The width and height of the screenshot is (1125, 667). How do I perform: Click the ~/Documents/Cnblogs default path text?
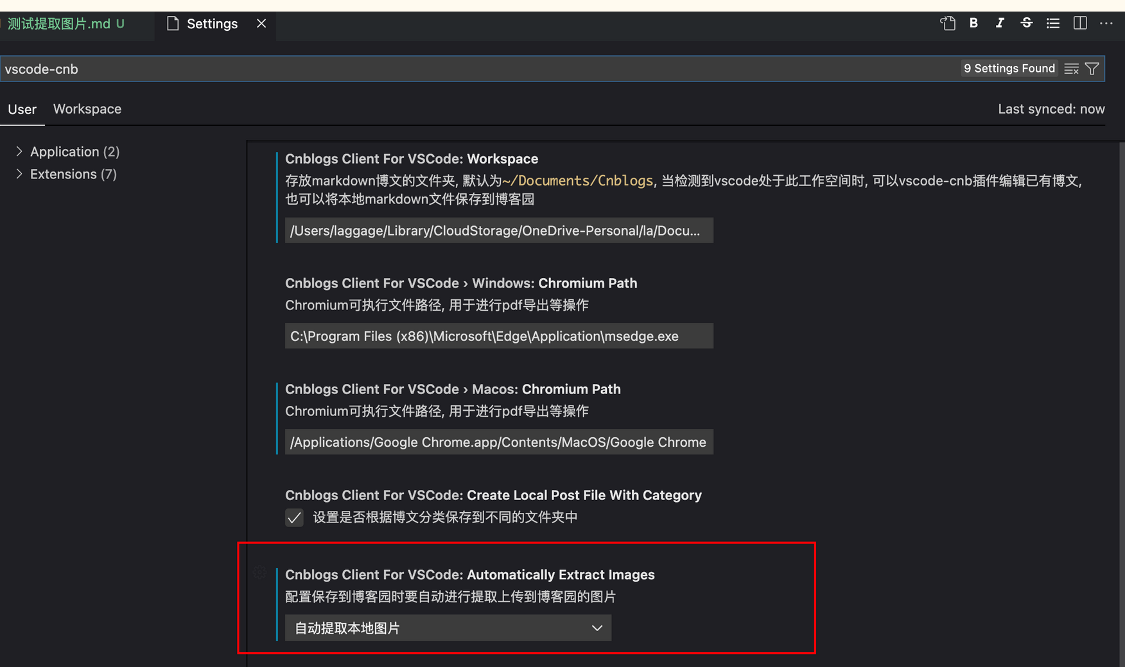click(x=577, y=181)
